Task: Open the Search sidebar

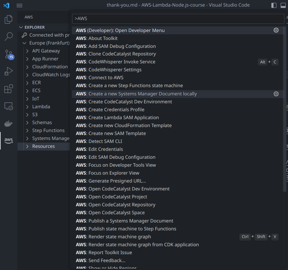Action: [x=8, y=37]
